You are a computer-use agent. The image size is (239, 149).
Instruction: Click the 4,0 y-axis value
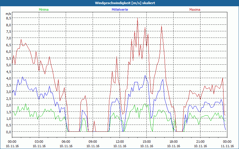tap(9, 78)
